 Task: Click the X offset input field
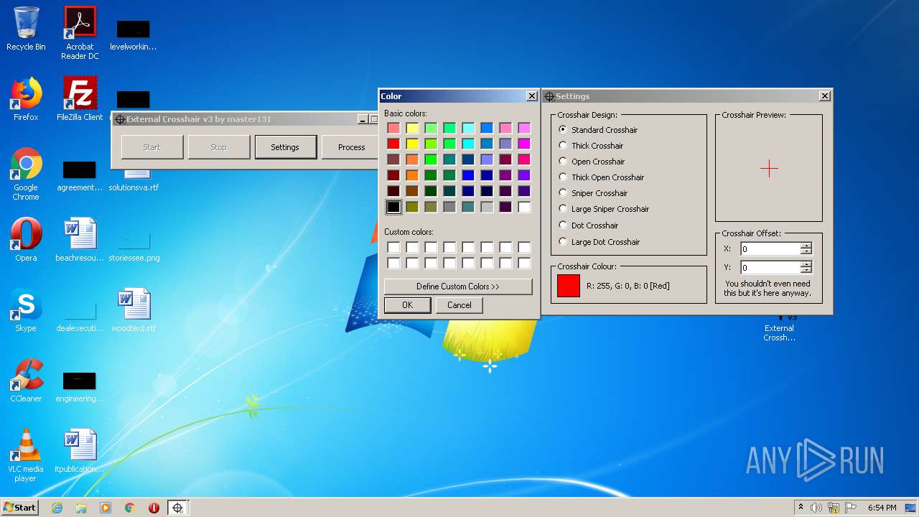(x=770, y=248)
